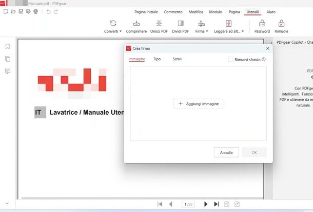Click the Annulla button
This screenshot has height=212, width=313.
[226, 152]
